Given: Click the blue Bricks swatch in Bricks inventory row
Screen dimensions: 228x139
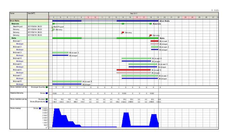Looking at the screenshot, I should tap(40, 108).
